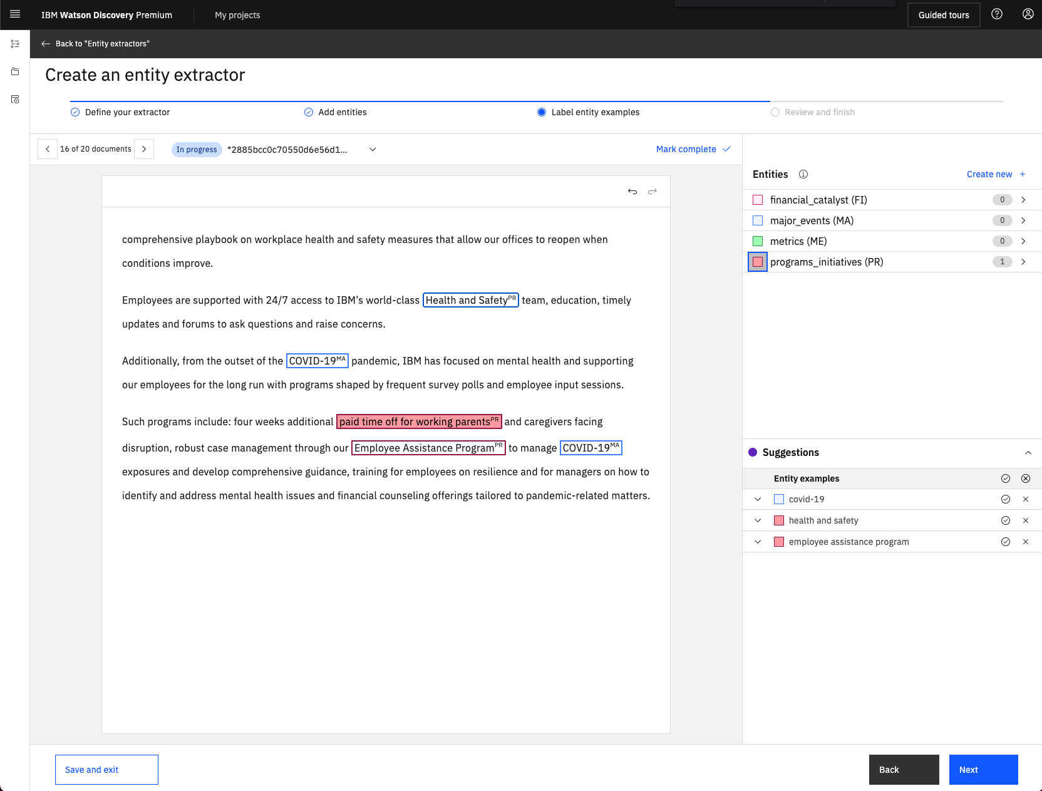Open the user profile icon
Screen dimensions: 1042x791
click(x=1028, y=14)
